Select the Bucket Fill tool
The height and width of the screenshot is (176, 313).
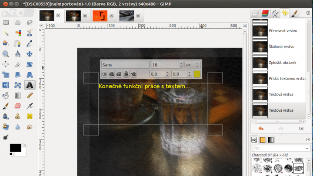pyautogui.click(x=6, y=95)
